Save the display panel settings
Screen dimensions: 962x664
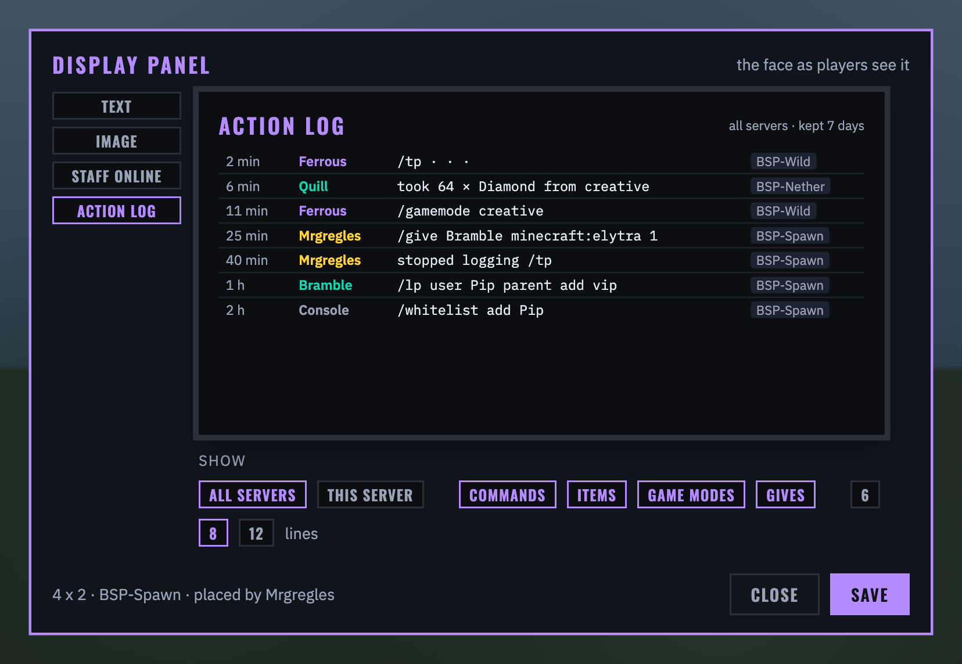(870, 594)
